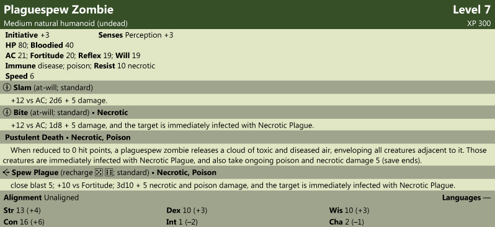Screen dimensions: 495x227
Task: Click the Bite power name
Action: [20, 113]
